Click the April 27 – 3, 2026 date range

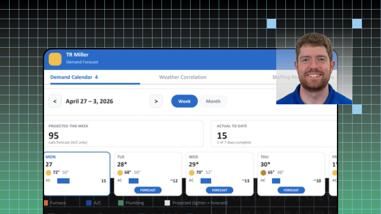tap(89, 101)
